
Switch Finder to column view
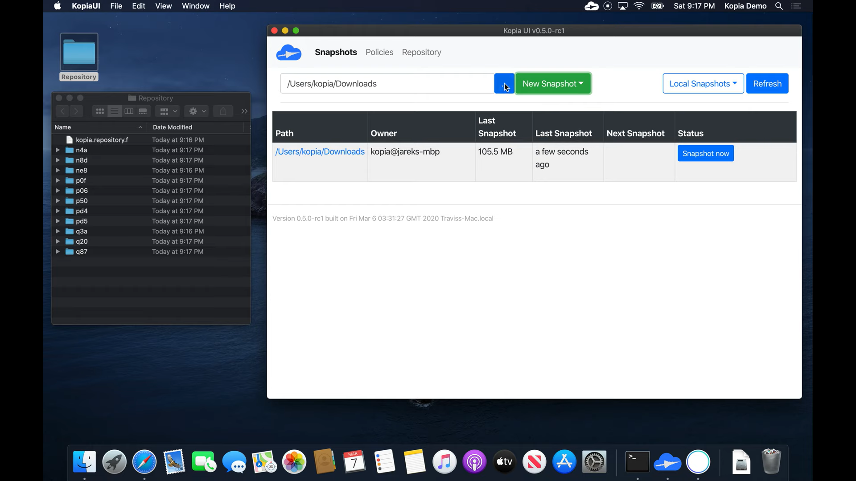coord(129,111)
